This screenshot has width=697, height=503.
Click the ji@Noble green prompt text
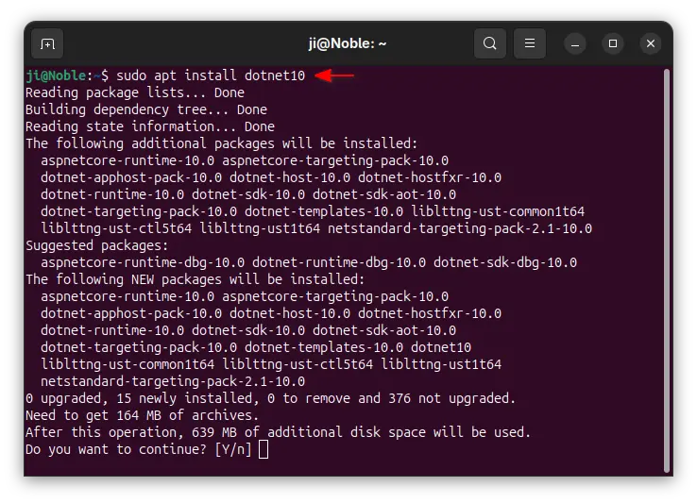[56, 75]
